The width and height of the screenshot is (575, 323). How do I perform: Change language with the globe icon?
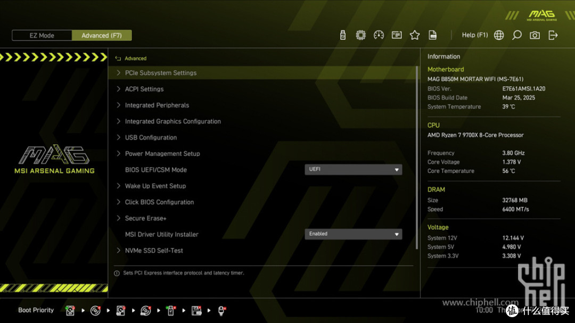(499, 35)
